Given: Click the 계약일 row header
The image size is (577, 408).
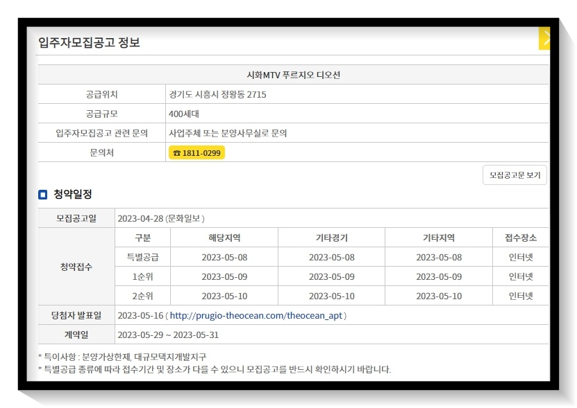Looking at the screenshot, I should (76, 335).
